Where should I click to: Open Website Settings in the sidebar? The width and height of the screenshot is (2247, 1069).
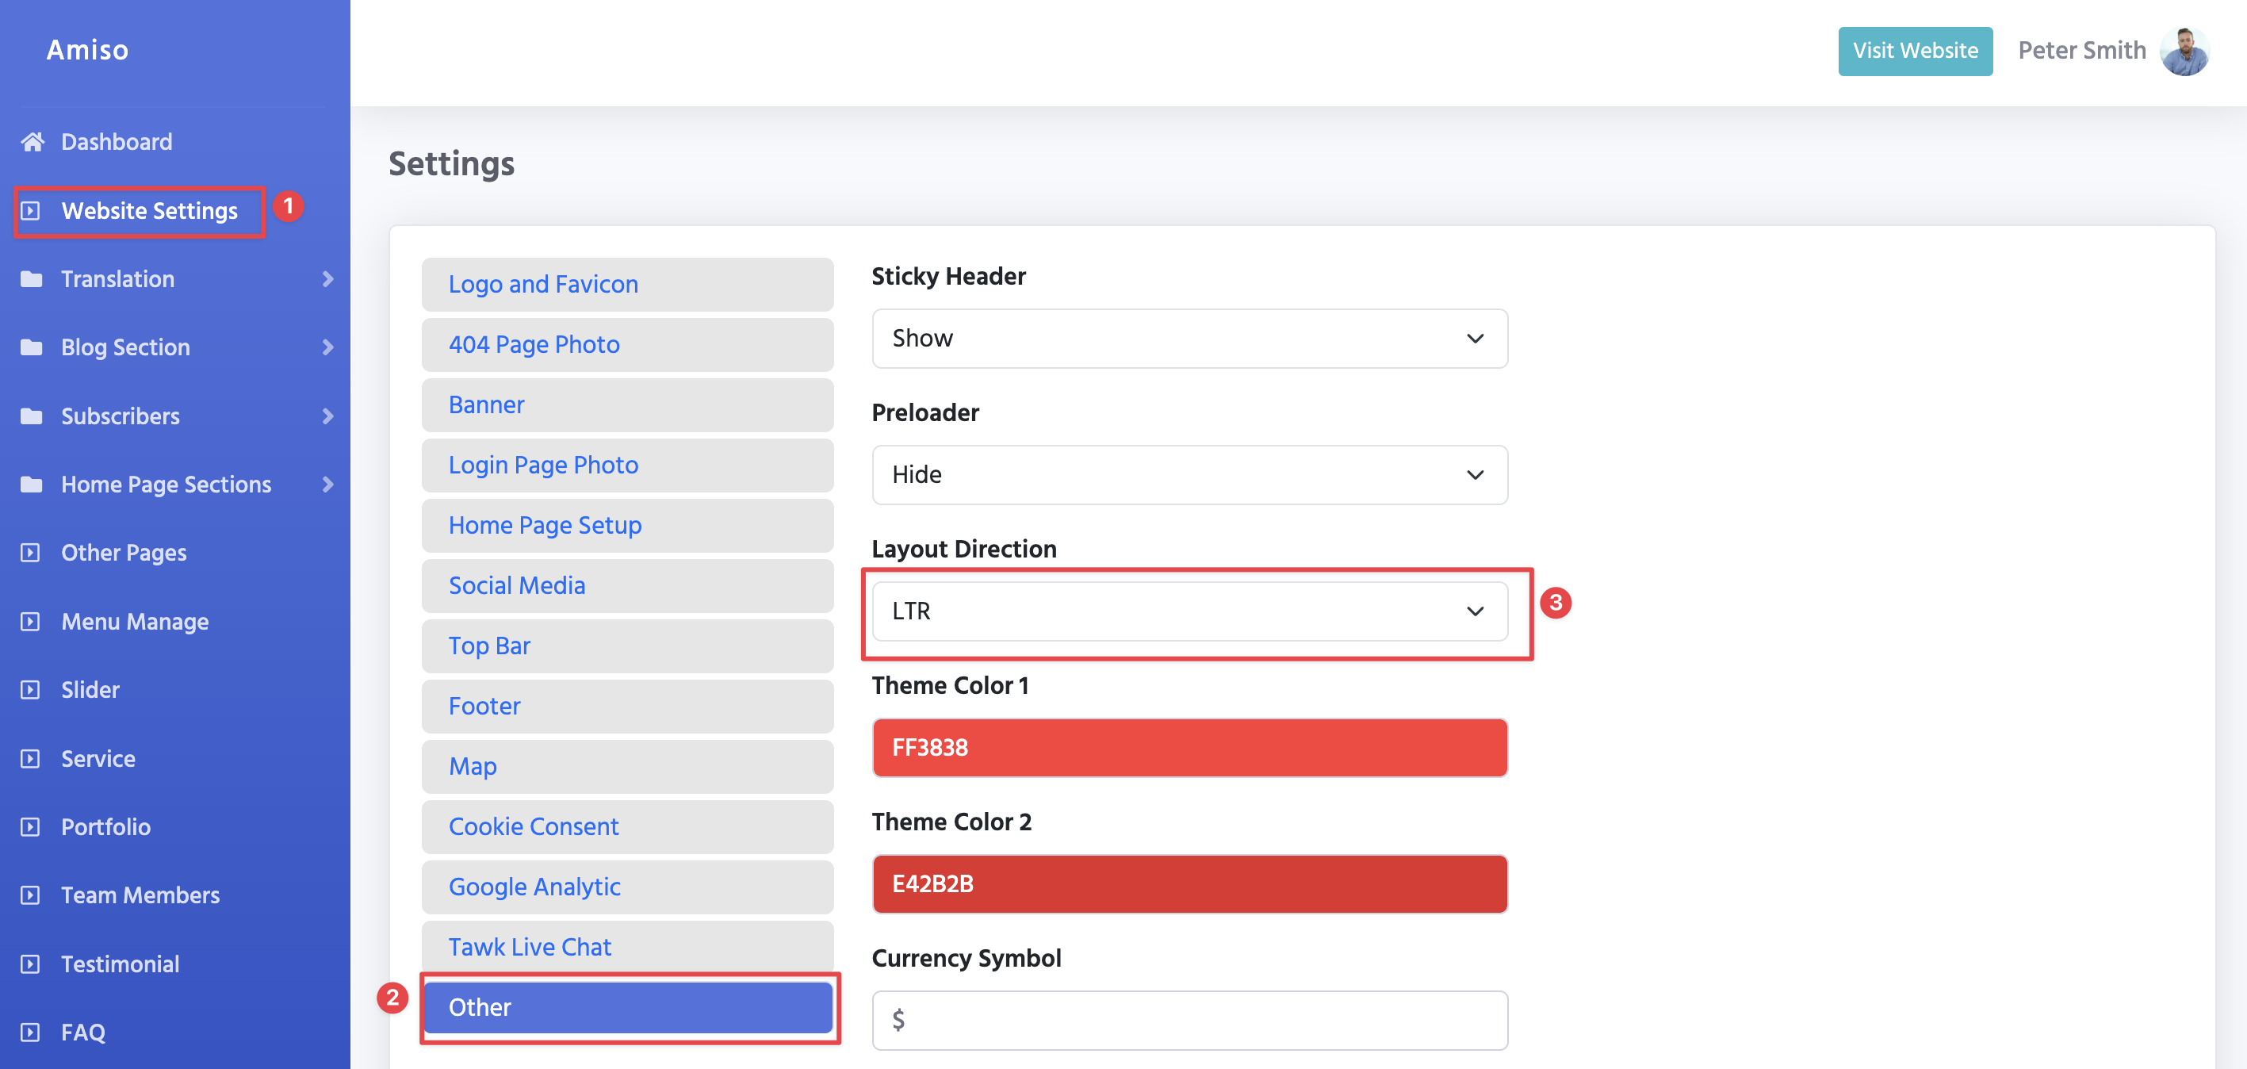coord(149,210)
